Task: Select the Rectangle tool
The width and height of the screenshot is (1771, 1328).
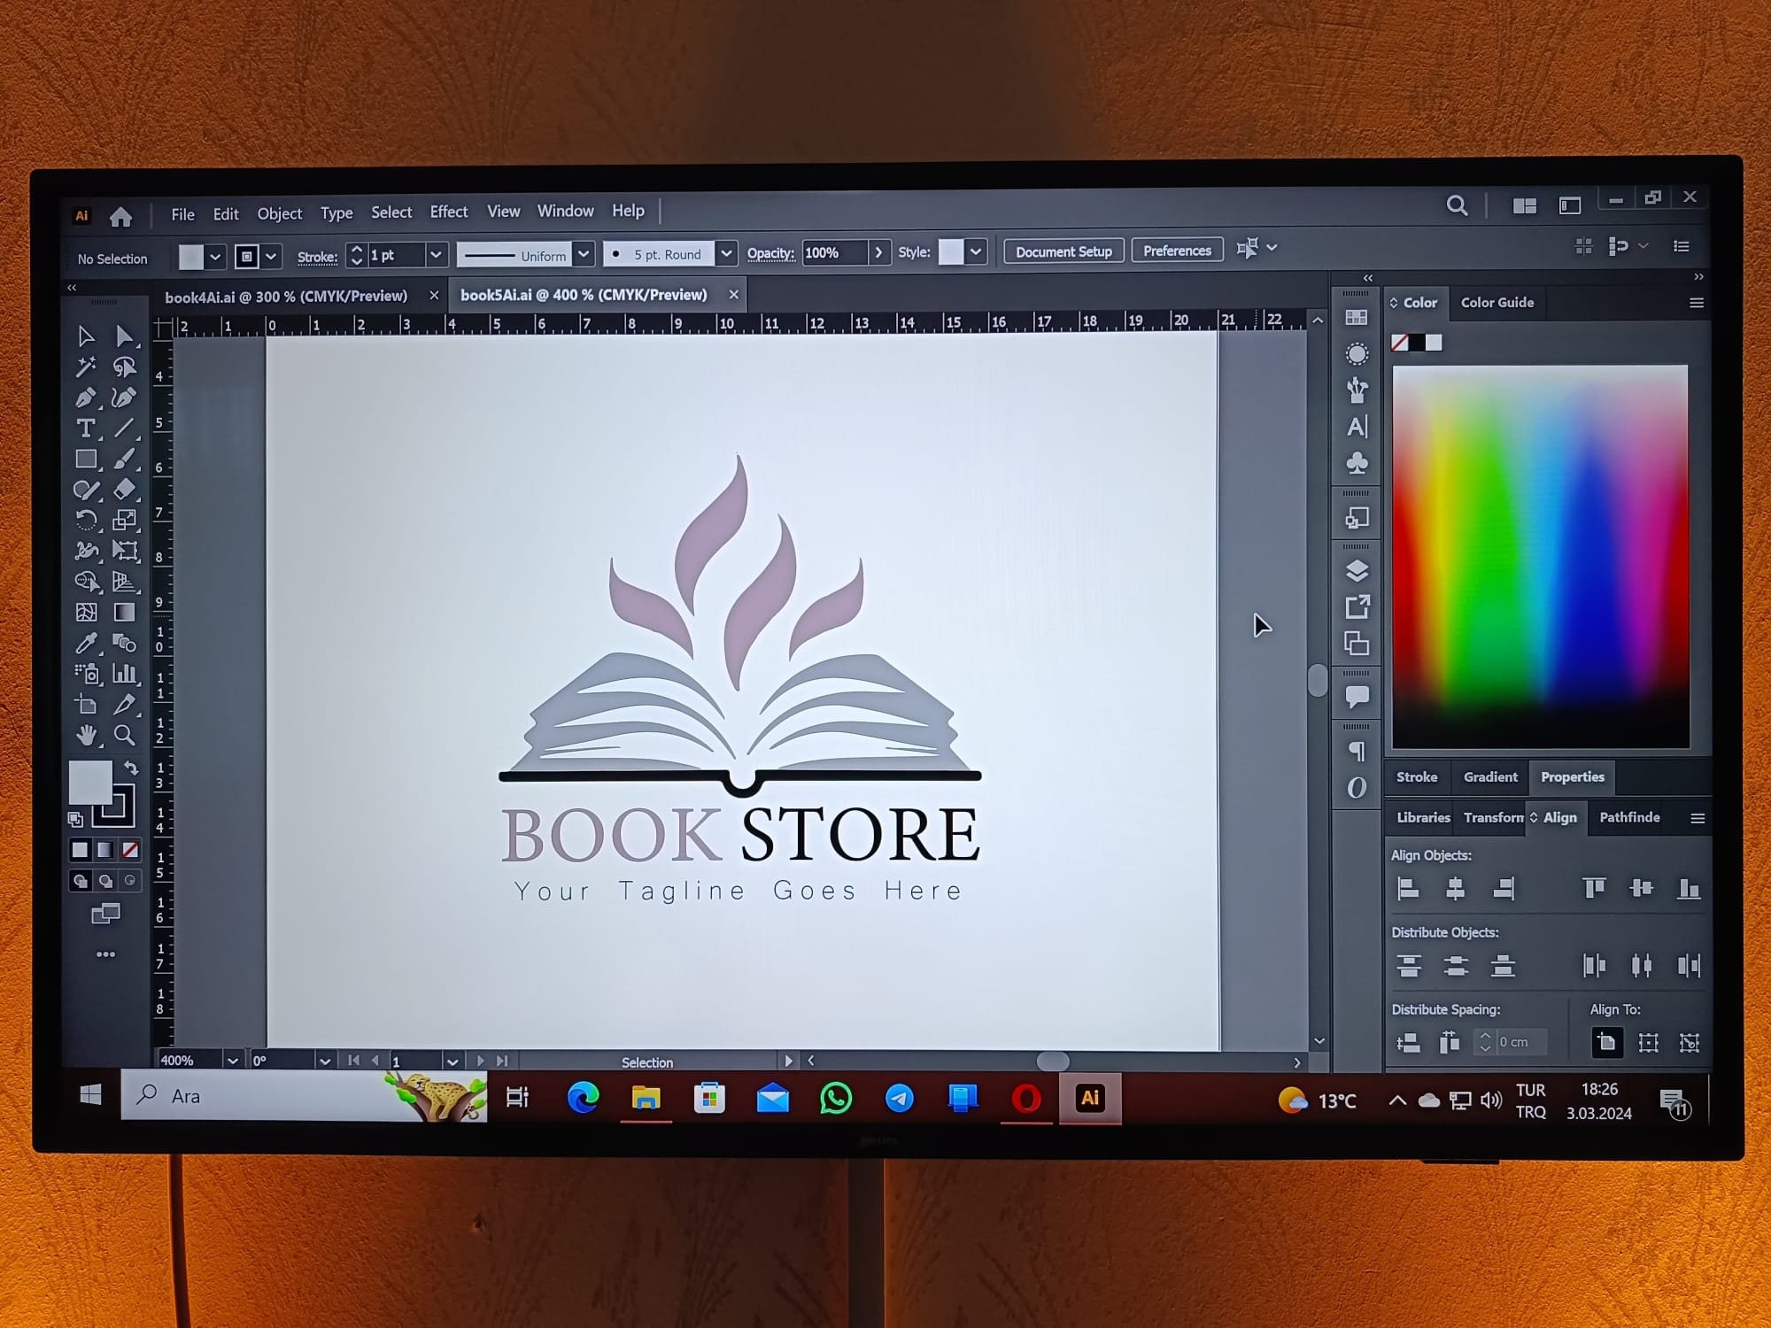Action: pyautogui.click(x=86, y=458)
